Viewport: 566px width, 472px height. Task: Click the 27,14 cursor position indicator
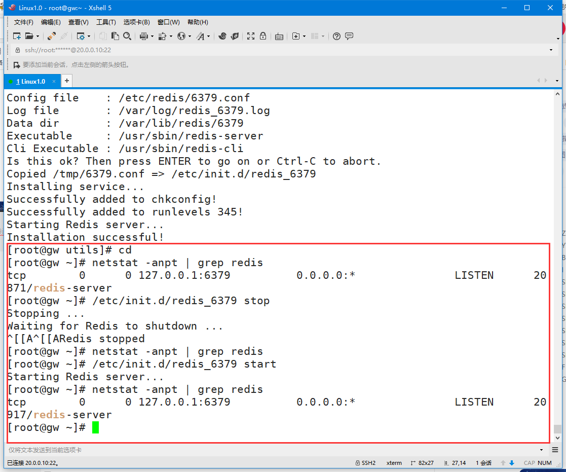coord(455,462)
